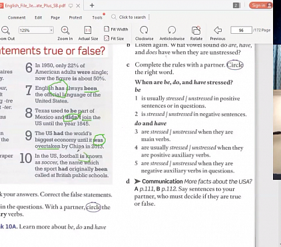Choose Fit Width view
Viewport: 281px width, 247px height.
click(x=116, y=29)
